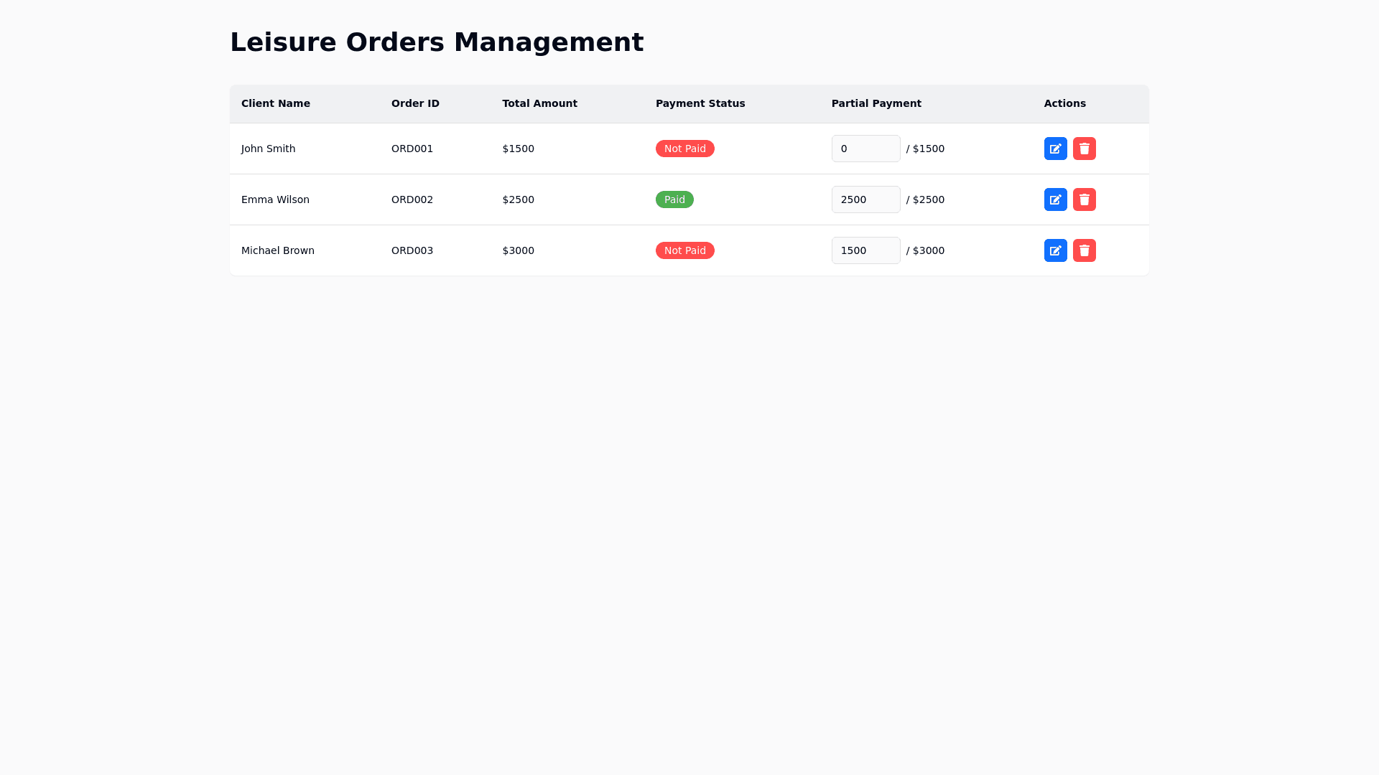
Task: Edit Michael Brown's order ORD003
Action: click(x=1055, y=250)
